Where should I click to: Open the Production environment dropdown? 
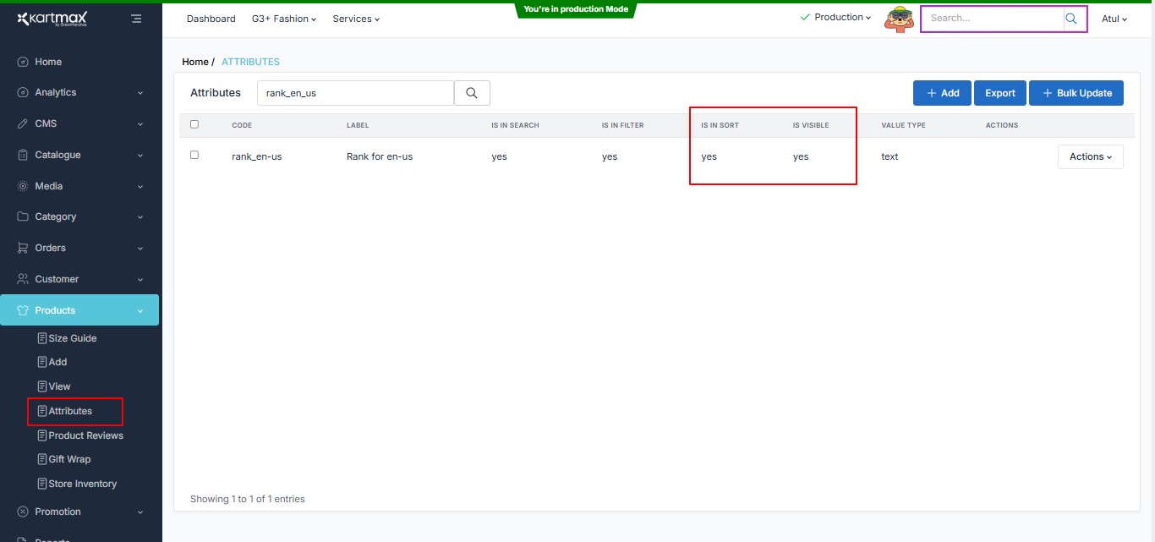coord(835,18)
